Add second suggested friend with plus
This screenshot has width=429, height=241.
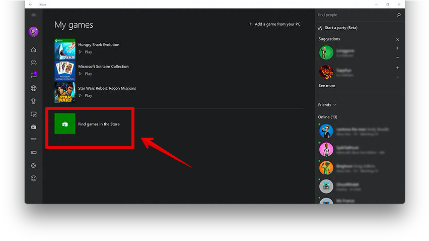click(398, 68)
